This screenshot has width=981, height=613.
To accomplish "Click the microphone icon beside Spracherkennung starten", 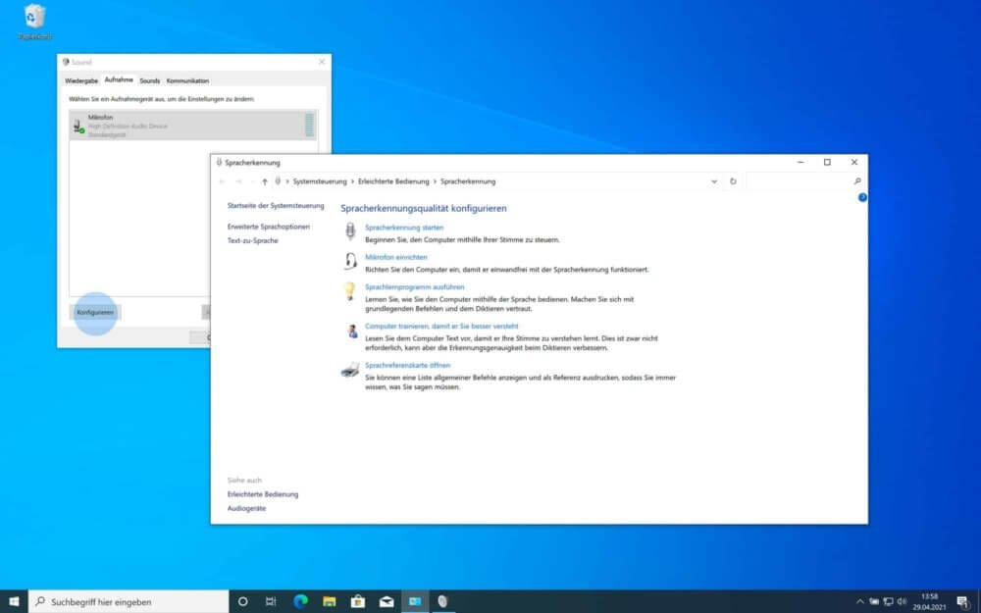I will 350,231.
